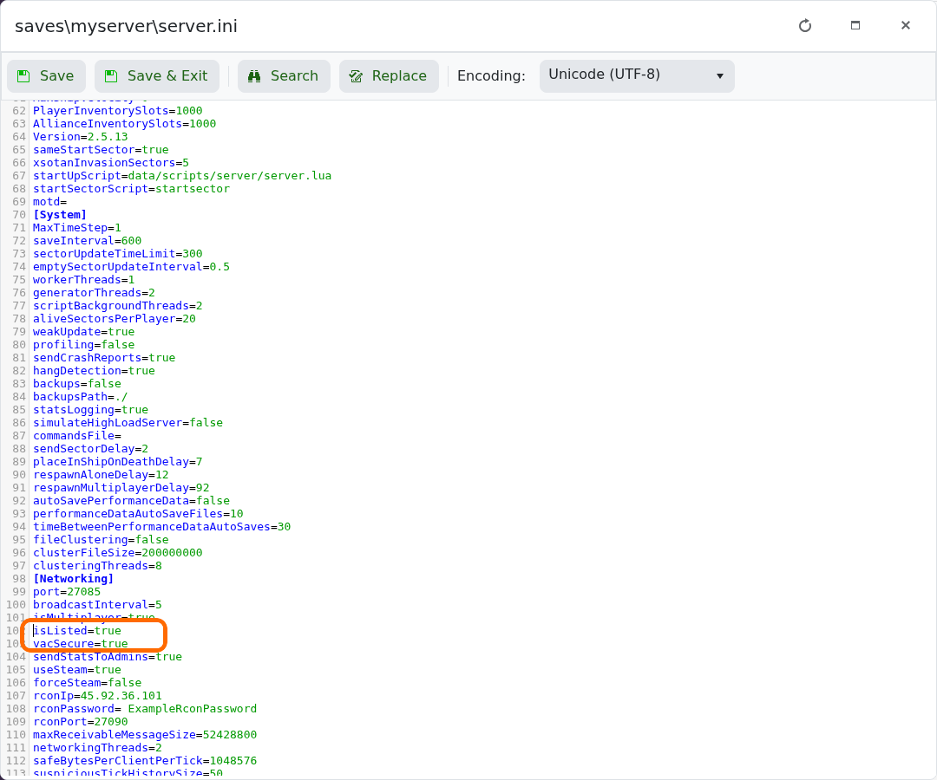937x780 pixels.
Task: Click line backupsPath=./
Action: 80,397
